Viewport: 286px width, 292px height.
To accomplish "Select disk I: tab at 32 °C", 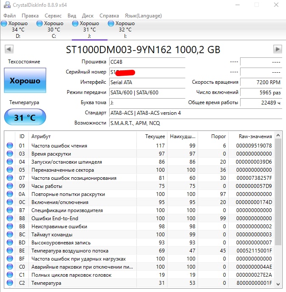I will click(125, 29).
